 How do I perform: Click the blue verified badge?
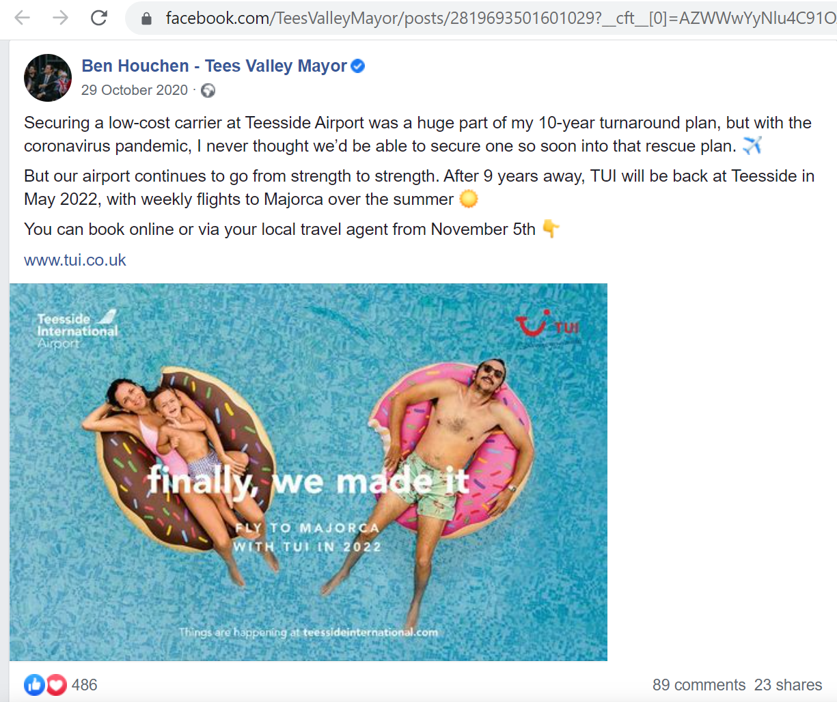click(x=357, y=66)
